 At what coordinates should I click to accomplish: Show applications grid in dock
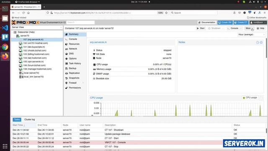tap(5, 146)
